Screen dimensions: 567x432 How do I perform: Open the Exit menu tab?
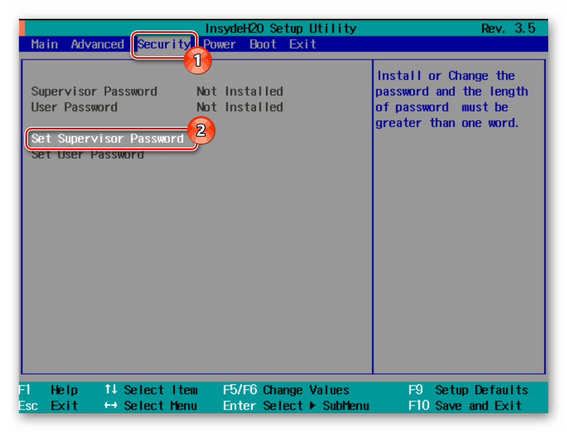pos(302,44)
